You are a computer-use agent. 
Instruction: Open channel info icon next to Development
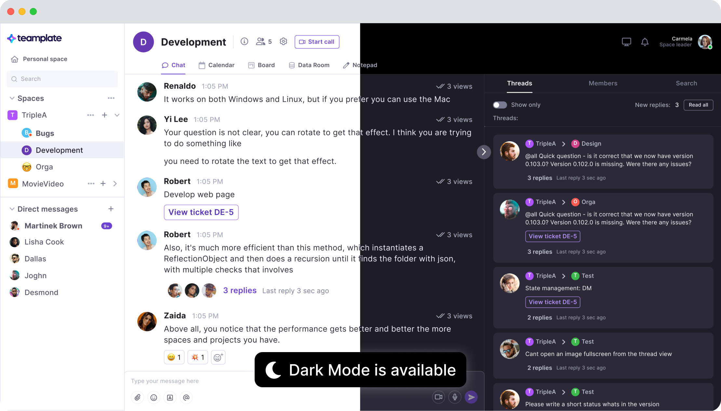point(244,42)
